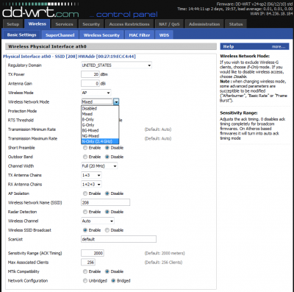Click the Firmware version text
Viewport: 294px width, 292px height.
tap(254, 4)
